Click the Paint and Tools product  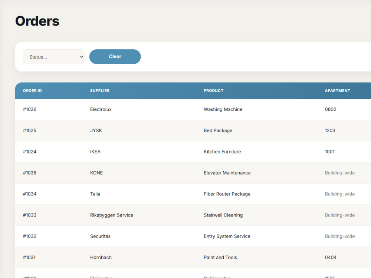(x=220, y=258)
